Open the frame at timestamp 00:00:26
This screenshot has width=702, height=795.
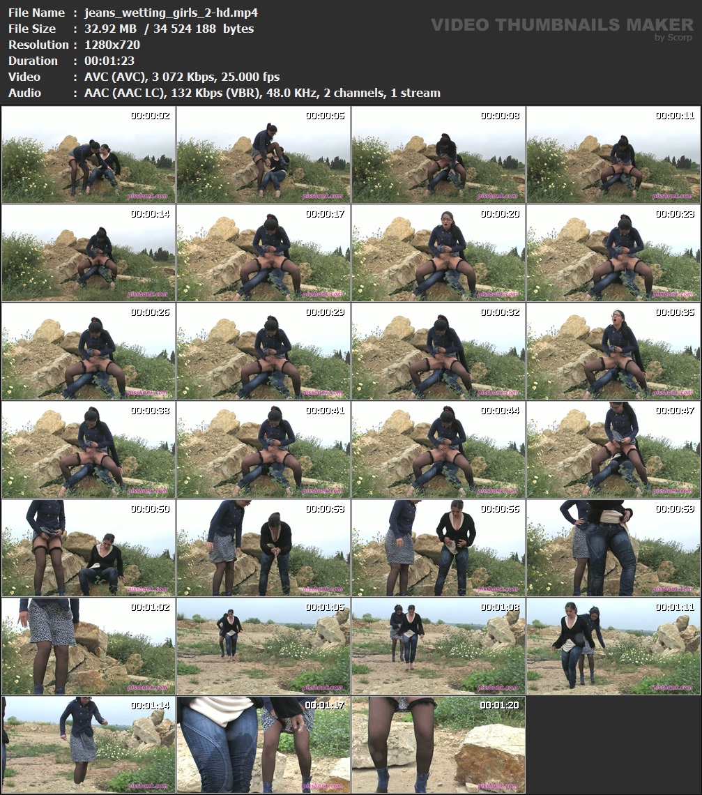[x=88, y=351]
